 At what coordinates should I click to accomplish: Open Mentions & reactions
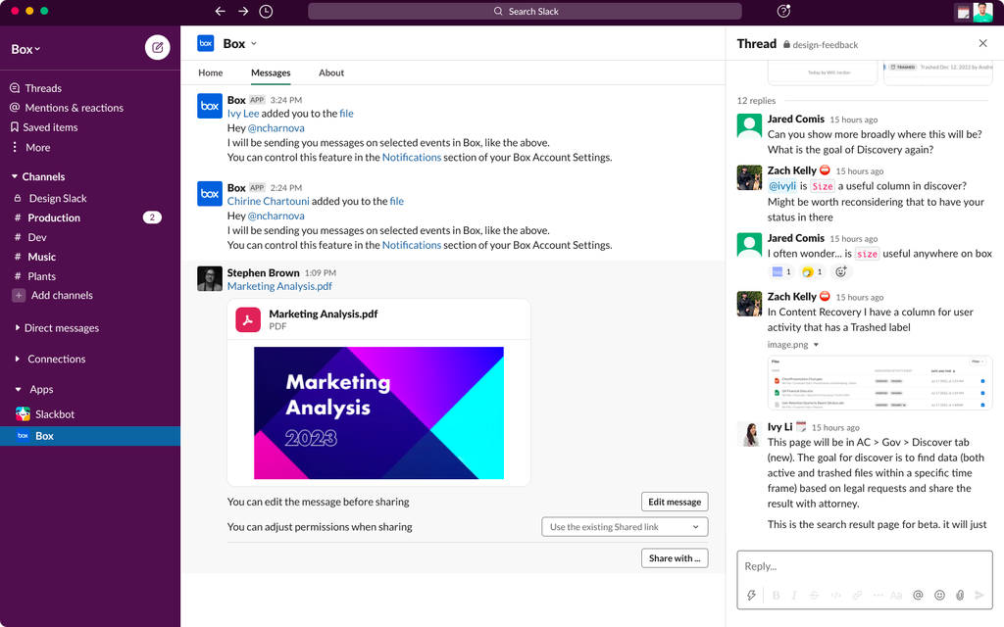pos(74,108)
